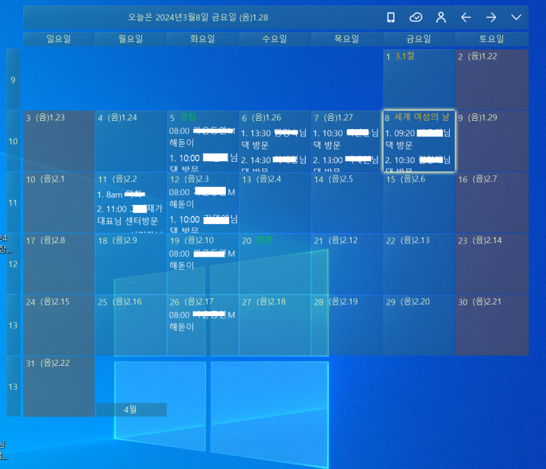Viewport: 546px width, 469px height.
Task: Go to next month with right arrow
Action: (x=491, y=17)
